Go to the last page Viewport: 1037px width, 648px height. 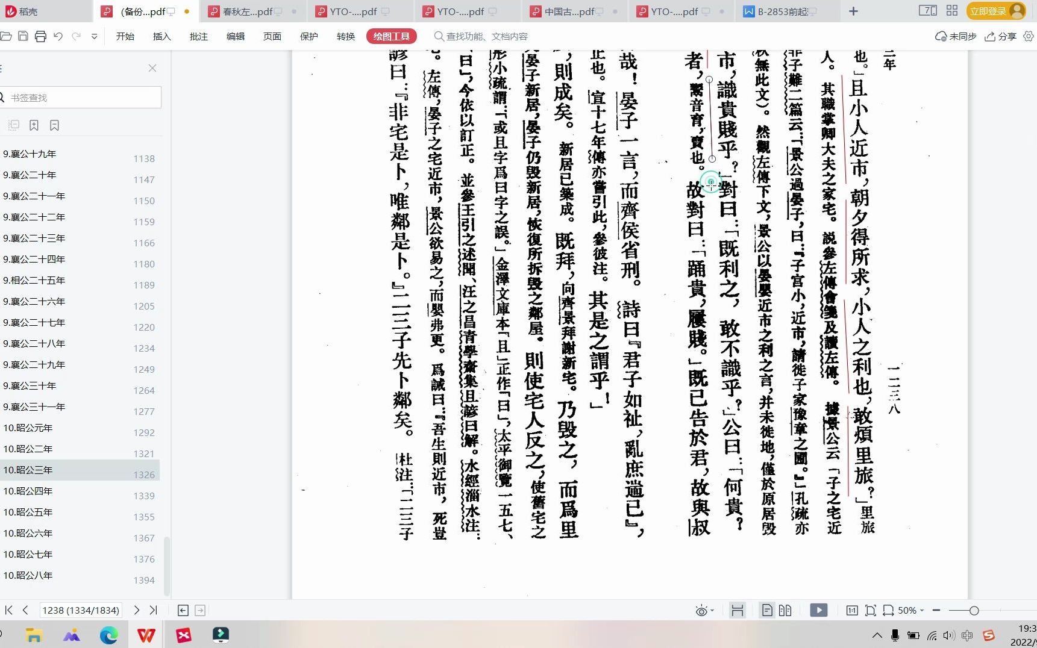(x=154, y=610)
